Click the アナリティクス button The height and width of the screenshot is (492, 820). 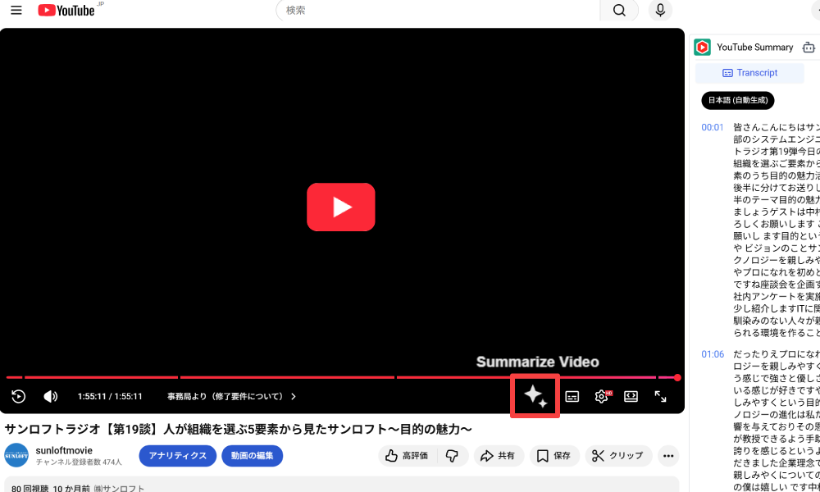click(x=178, y=455)
